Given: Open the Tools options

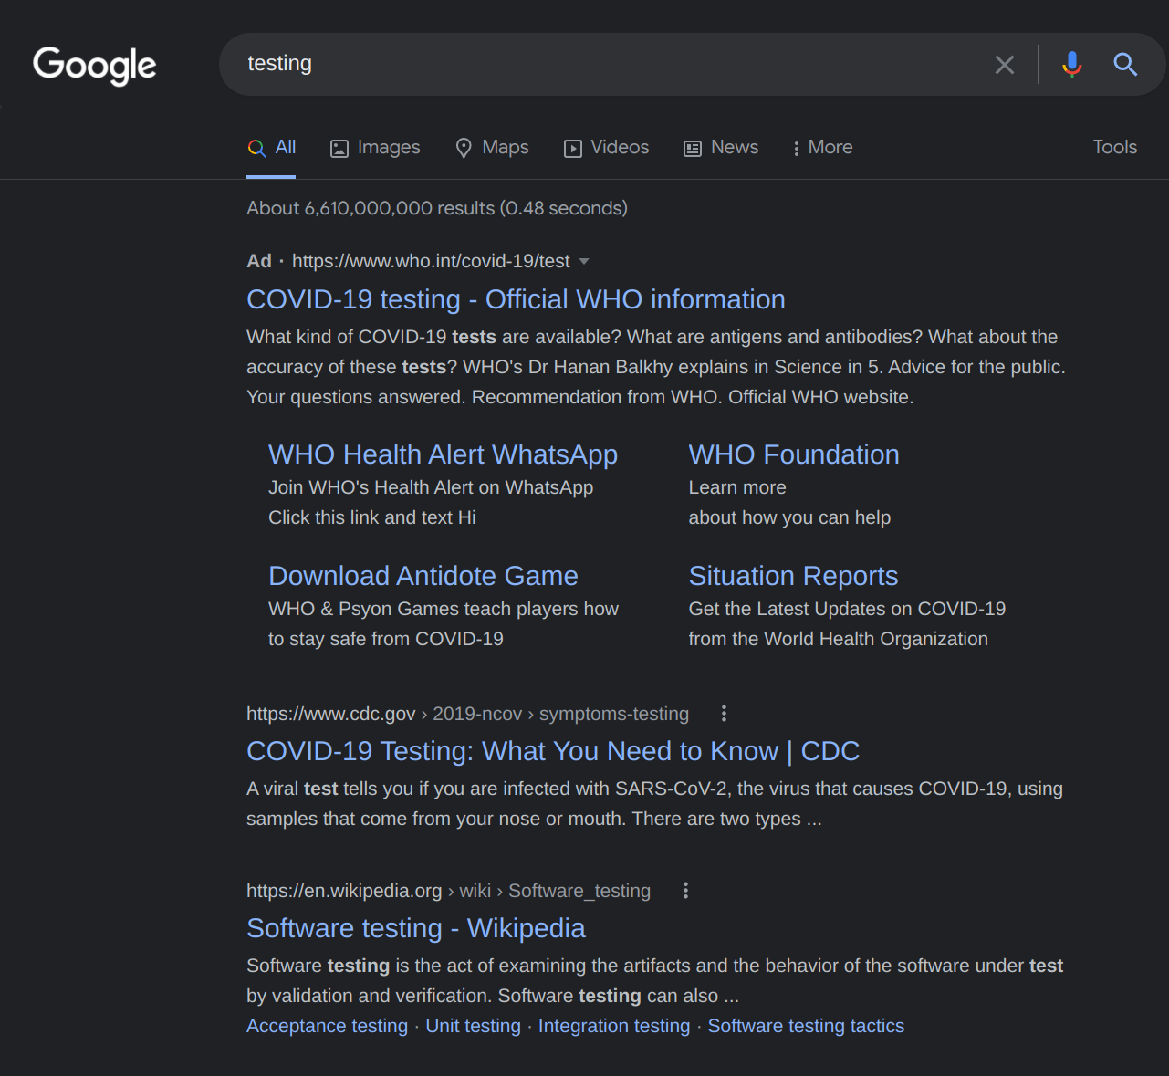Looking at the screenshot, I should click(1115, 147).
